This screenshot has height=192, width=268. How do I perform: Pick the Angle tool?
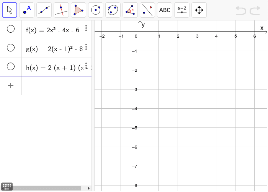[130, 10]
